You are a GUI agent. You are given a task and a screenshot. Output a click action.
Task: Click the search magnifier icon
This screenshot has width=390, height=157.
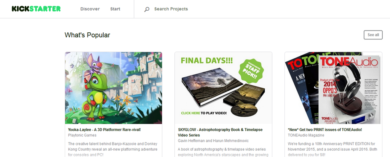147,10
